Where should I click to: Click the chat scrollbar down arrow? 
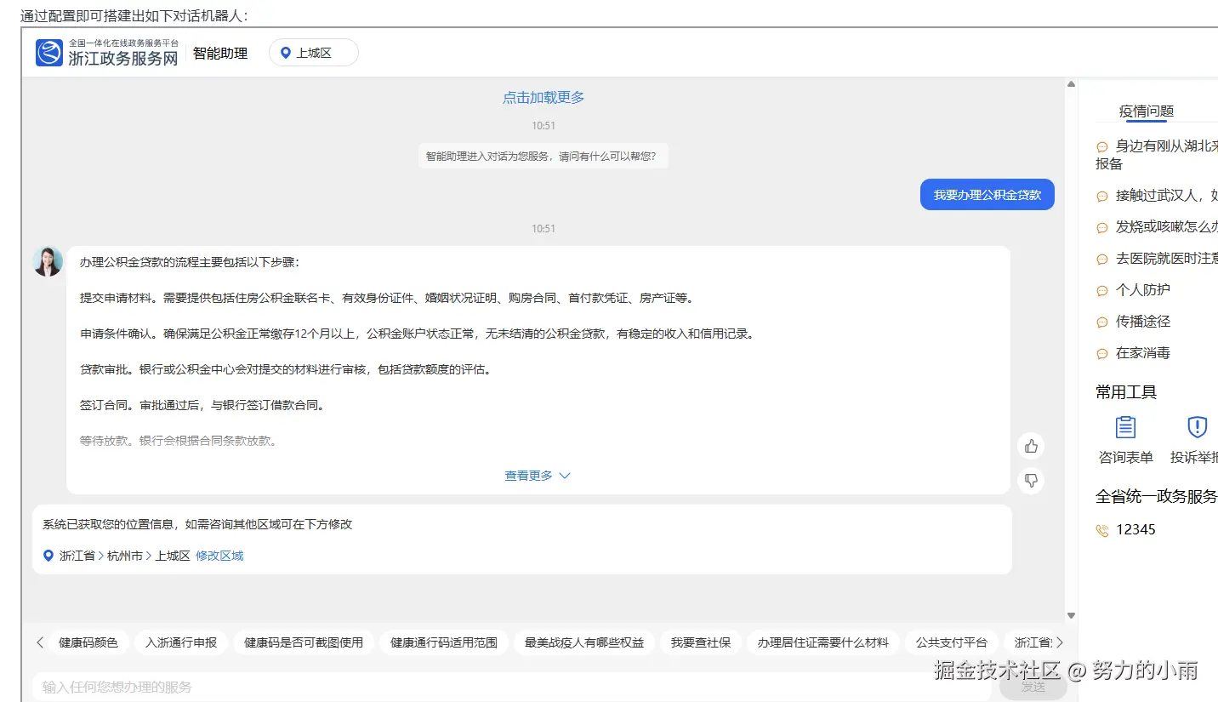pyautogui.click(x=1071, y=615)
